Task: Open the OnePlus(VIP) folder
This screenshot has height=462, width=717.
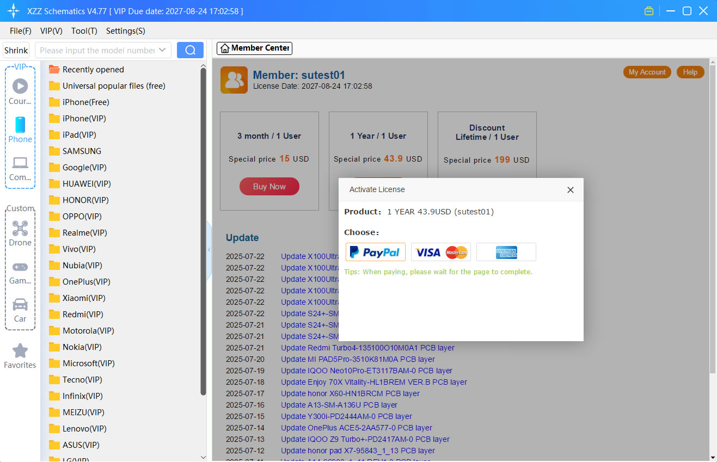Action: [79, 282]
